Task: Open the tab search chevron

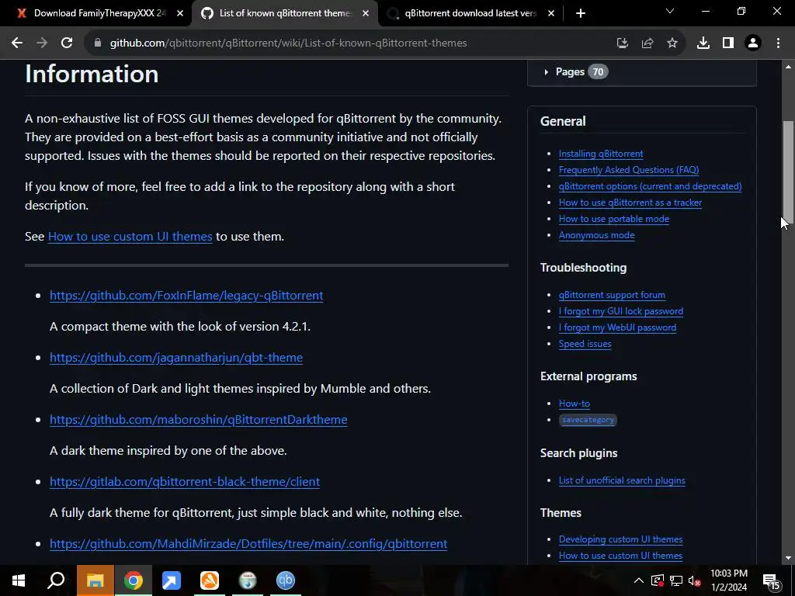Action: 670,11
